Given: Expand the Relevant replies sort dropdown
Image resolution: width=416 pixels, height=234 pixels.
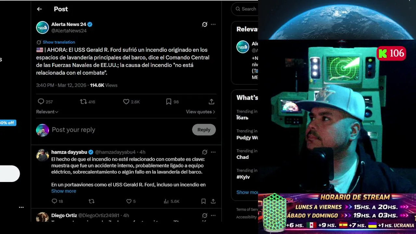Looking at the screenshot, I should click(47, 112).
